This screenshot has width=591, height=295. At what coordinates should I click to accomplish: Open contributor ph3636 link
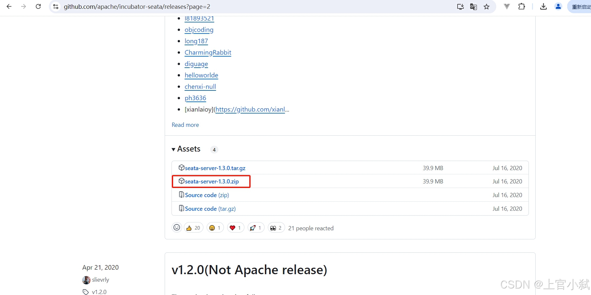click(x=195, y=98)
